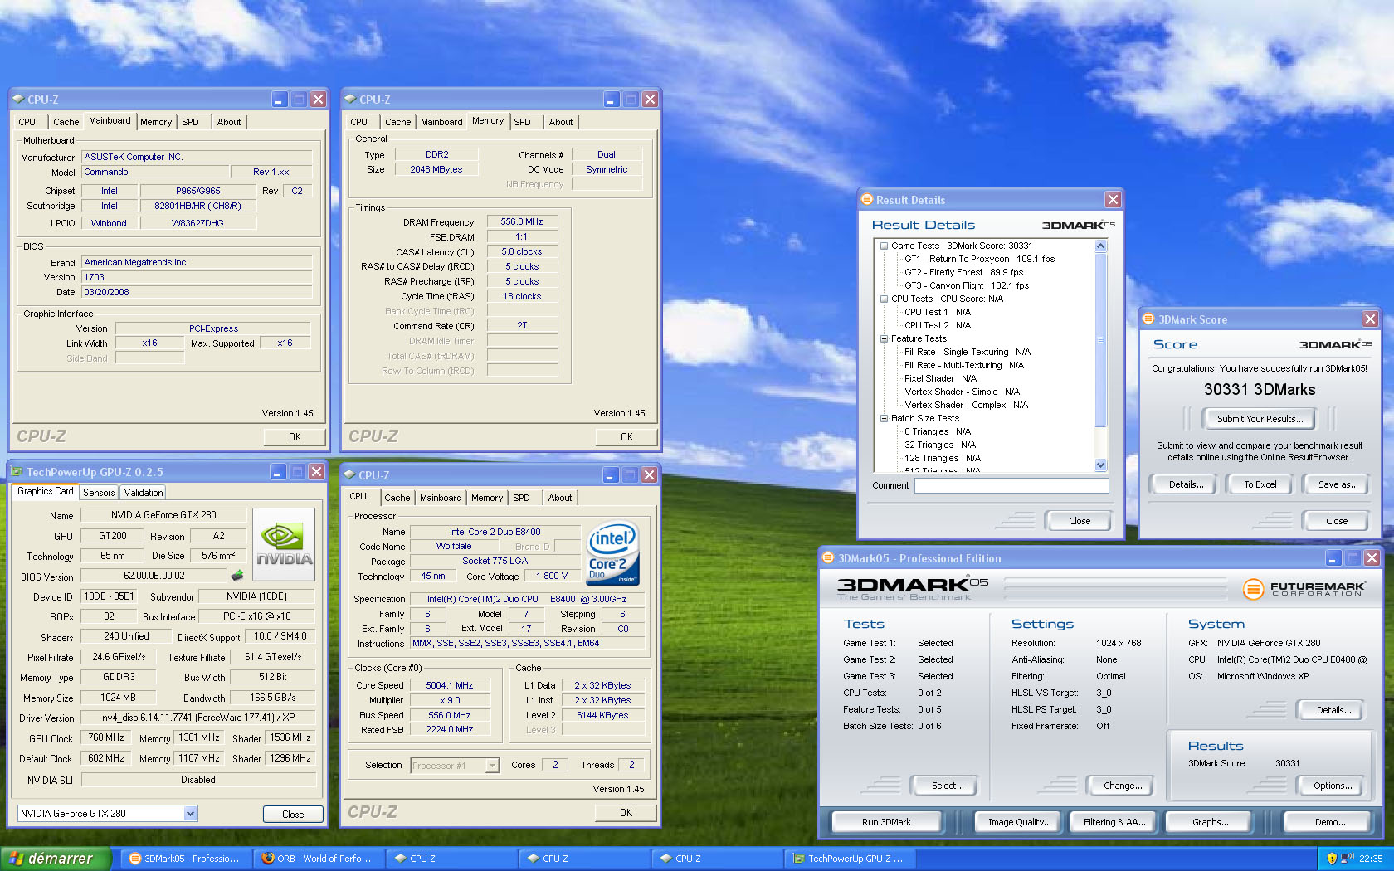This screenshot has height=871, width=1394.
Task: Click the Image Quality... button
Action: point(1019,822)
